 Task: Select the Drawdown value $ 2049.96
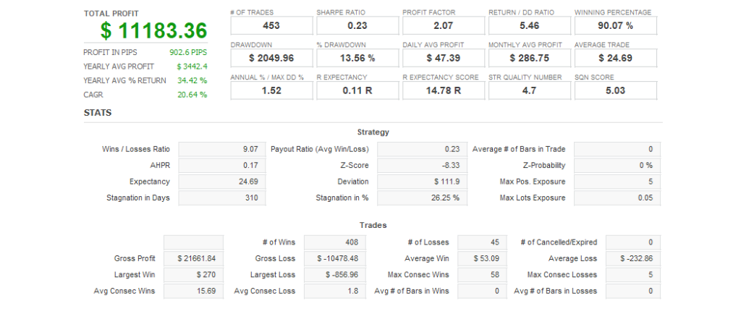pos(271,58)
